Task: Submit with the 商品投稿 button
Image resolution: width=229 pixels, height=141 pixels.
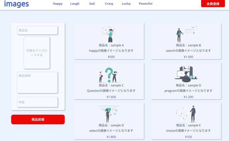Action: (x=38, y=119)
